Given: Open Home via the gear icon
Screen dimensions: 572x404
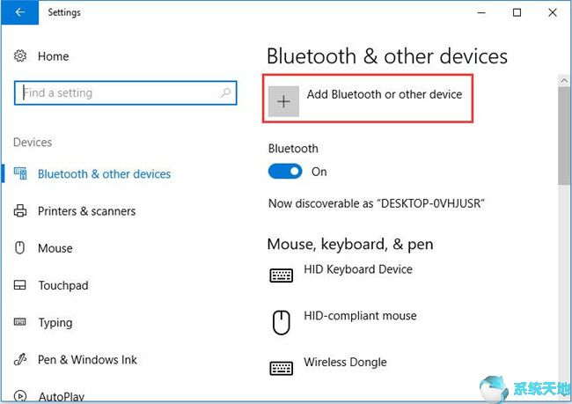Looking at the screenshot, I should point(20,56).
